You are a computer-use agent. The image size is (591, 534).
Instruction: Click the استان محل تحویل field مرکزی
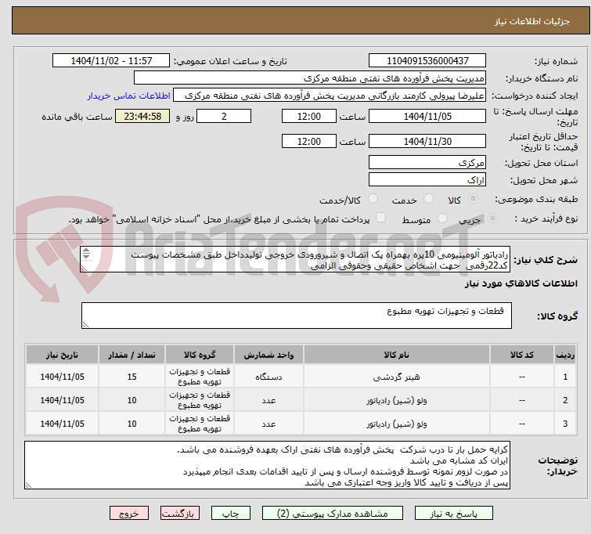tap(427, 163)
